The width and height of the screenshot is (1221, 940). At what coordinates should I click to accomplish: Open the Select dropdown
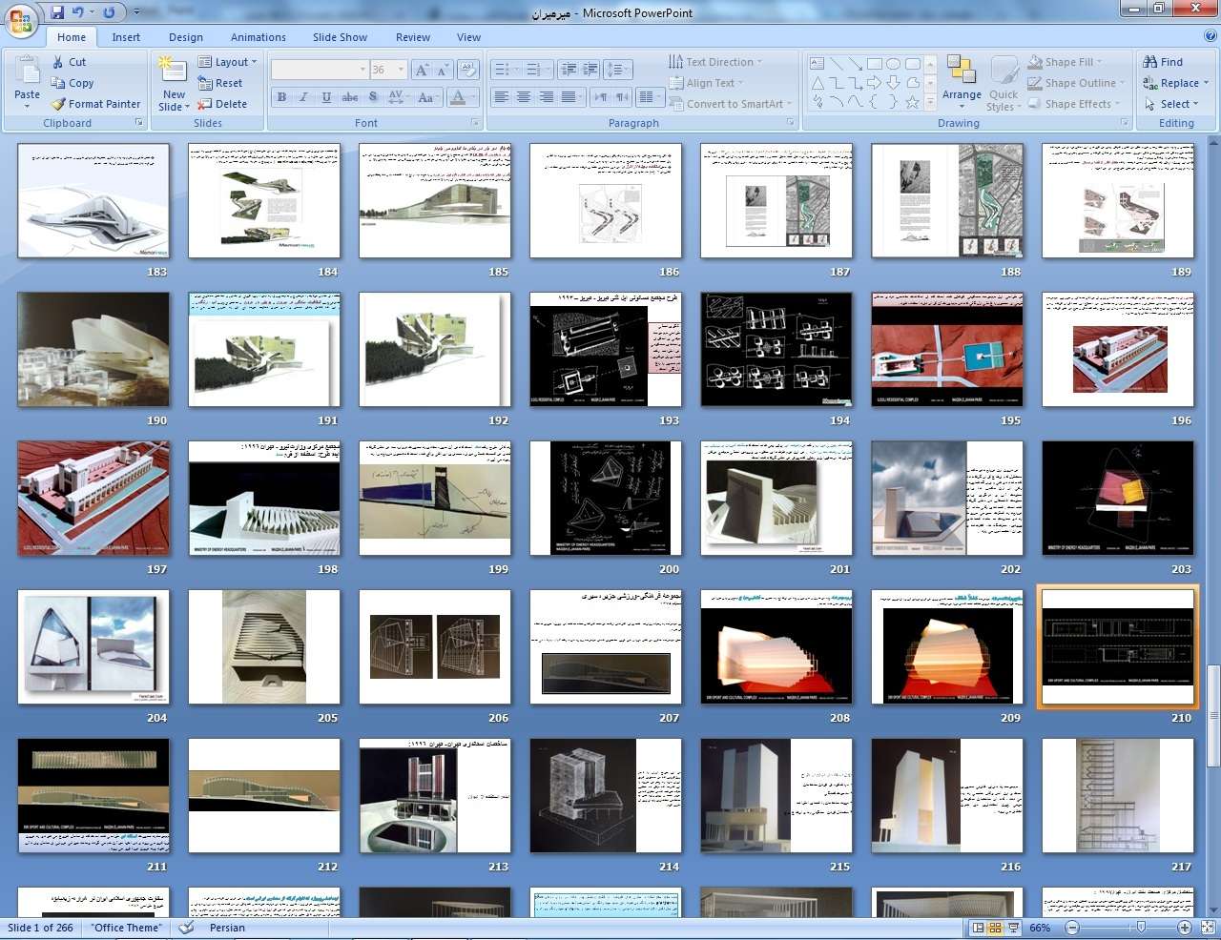point(1171,104)
